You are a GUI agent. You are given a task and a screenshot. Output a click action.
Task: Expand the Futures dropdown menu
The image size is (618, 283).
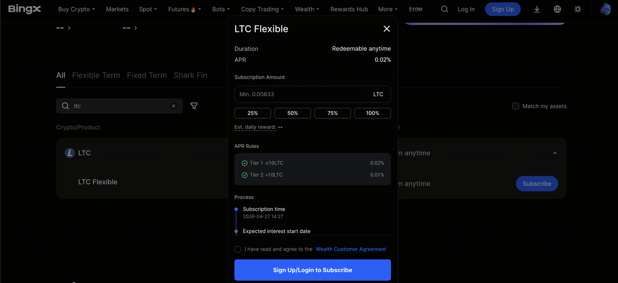pos(184,9)
